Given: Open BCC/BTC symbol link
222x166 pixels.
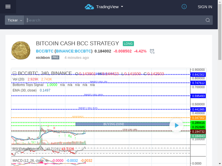Looking at the screenshot, I should (45, 51).
